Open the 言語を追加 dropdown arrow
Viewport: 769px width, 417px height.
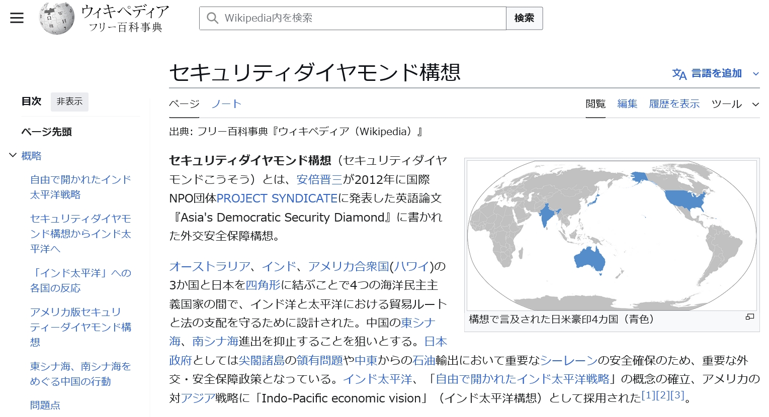(x=755, y=74)
